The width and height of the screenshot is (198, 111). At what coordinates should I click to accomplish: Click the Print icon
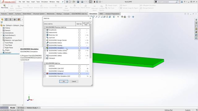(x=82, y=2)
